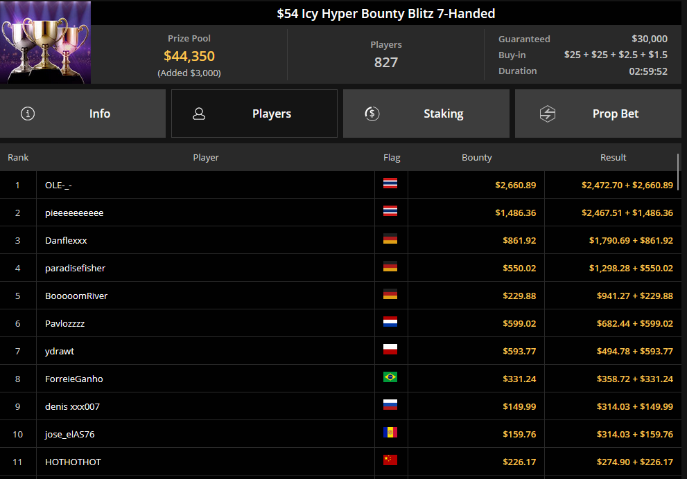
Task: Select player HOTHOTHOT
Action: [x=73, y=462]
